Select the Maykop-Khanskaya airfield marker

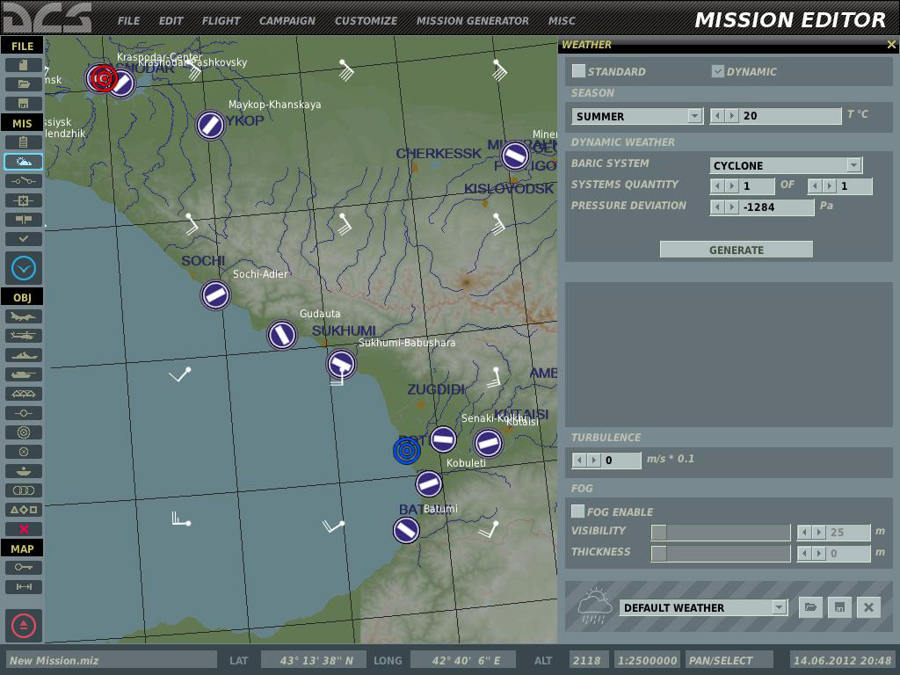tap(210, 125)
